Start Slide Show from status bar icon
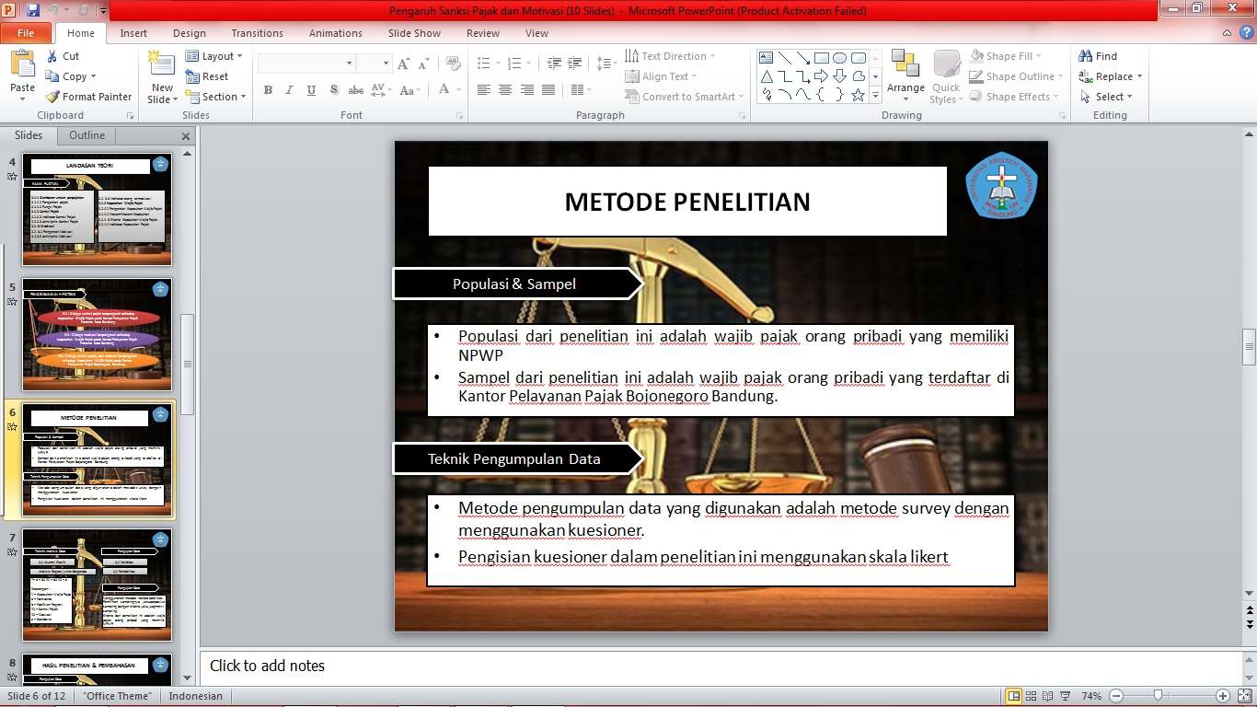This screenshot has height=707, width=1257. point(1065,696)
